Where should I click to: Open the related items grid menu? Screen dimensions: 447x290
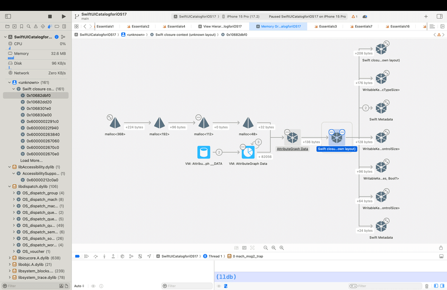pos(76,26)
